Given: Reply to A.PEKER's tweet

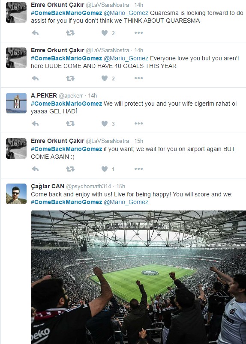Looking at the screenshot, I should [x=35, y=124].
